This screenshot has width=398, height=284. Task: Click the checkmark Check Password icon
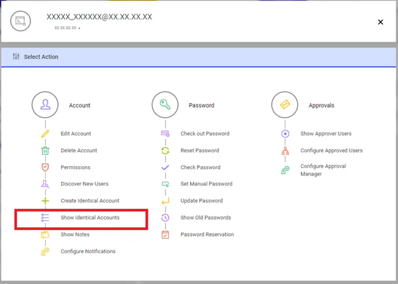pos(165,167)
